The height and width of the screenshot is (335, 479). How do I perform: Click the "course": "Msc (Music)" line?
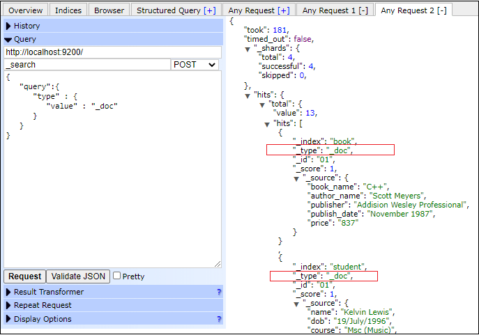352,330
